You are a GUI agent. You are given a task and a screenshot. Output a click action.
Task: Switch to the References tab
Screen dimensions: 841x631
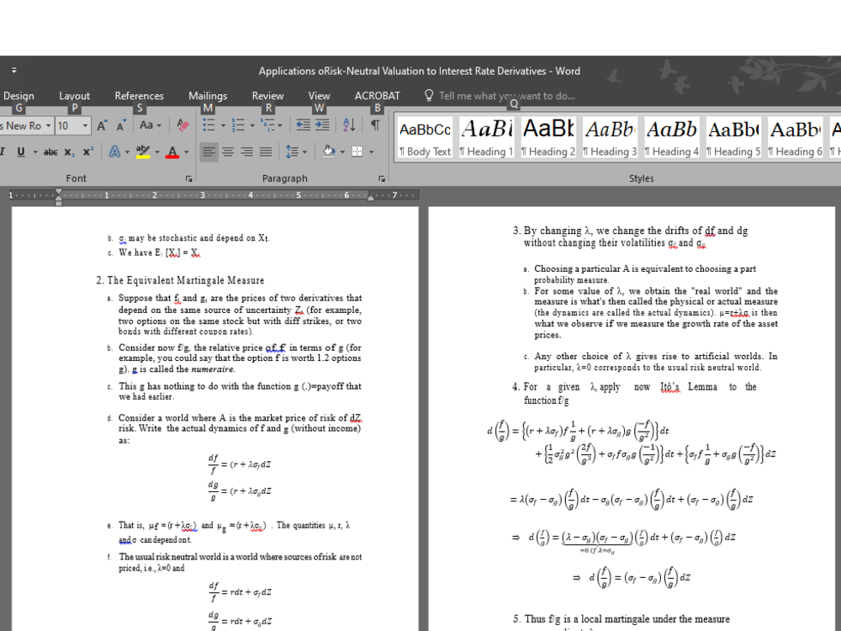139,96
